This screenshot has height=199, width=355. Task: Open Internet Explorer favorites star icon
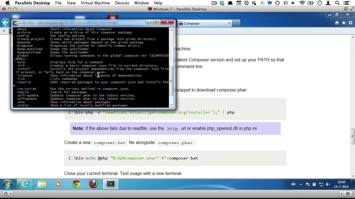tap(344, 23)
